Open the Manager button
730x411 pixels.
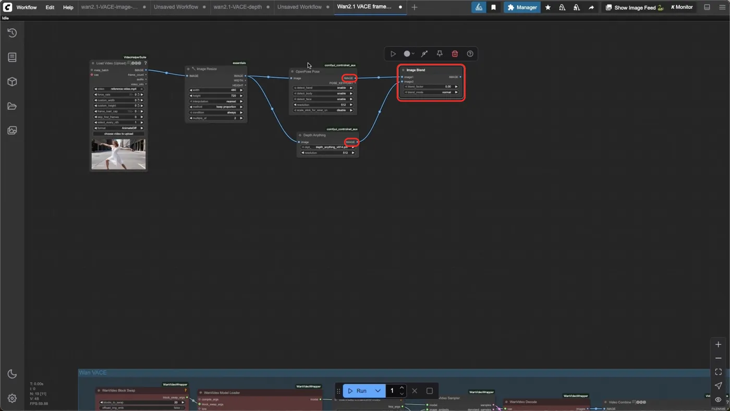pos(522,7)
